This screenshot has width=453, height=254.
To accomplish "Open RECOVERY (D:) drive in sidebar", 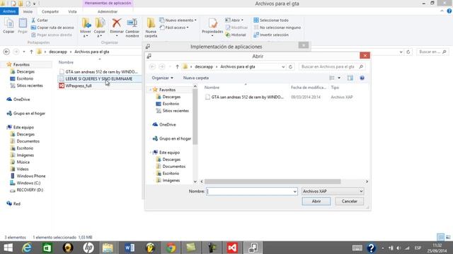I will tap(27, 190).
